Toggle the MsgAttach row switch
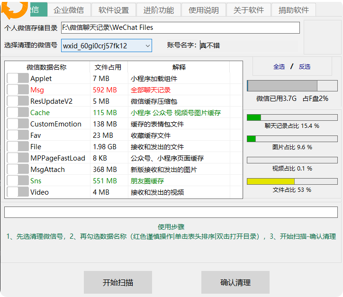 [x=18, y=169]
